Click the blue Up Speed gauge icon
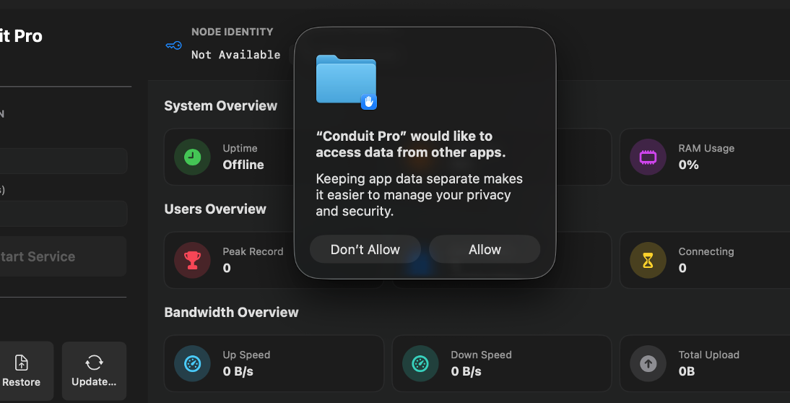The height and width of the screenshot is (403, 790). click(x=192, y=363)
